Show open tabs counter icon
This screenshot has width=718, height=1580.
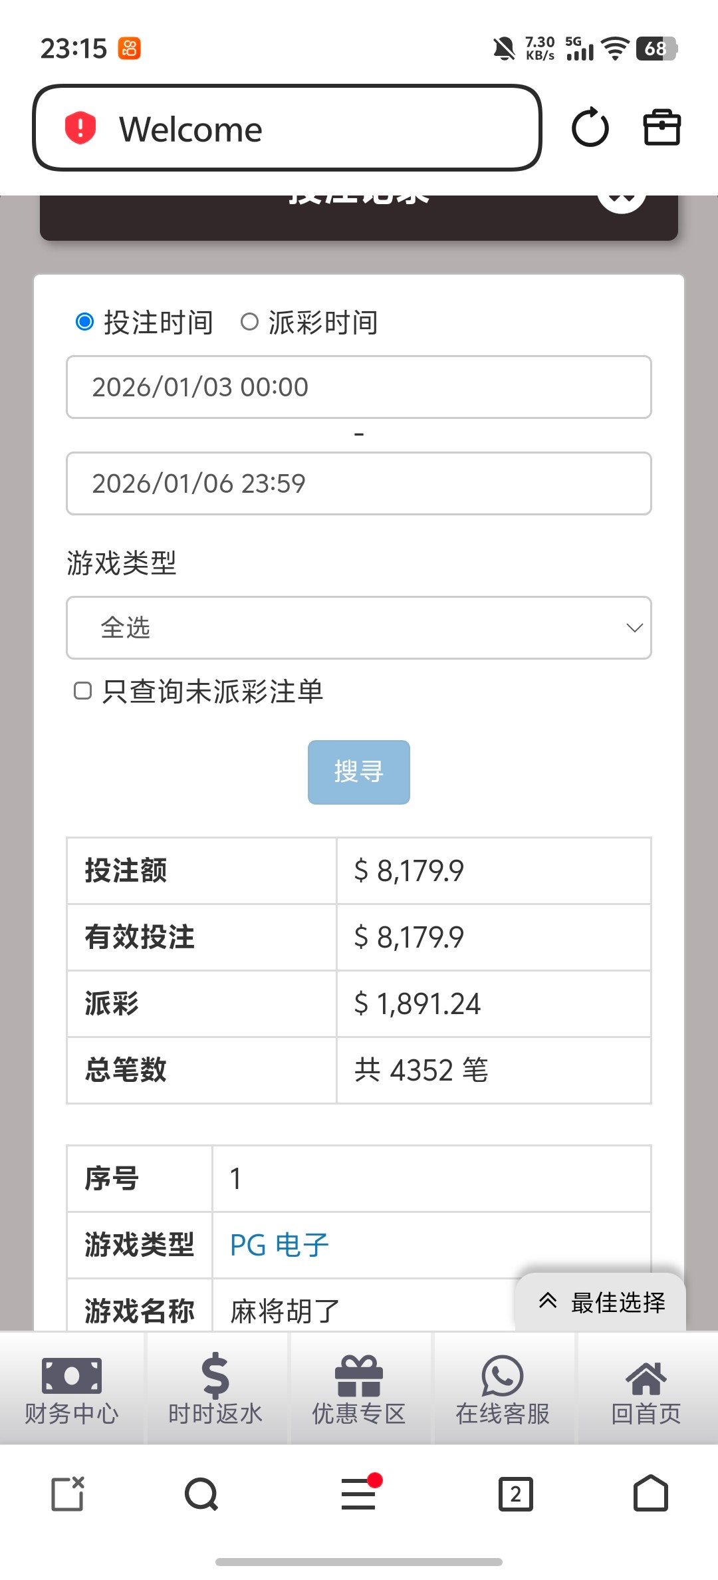pos(516,1494)
